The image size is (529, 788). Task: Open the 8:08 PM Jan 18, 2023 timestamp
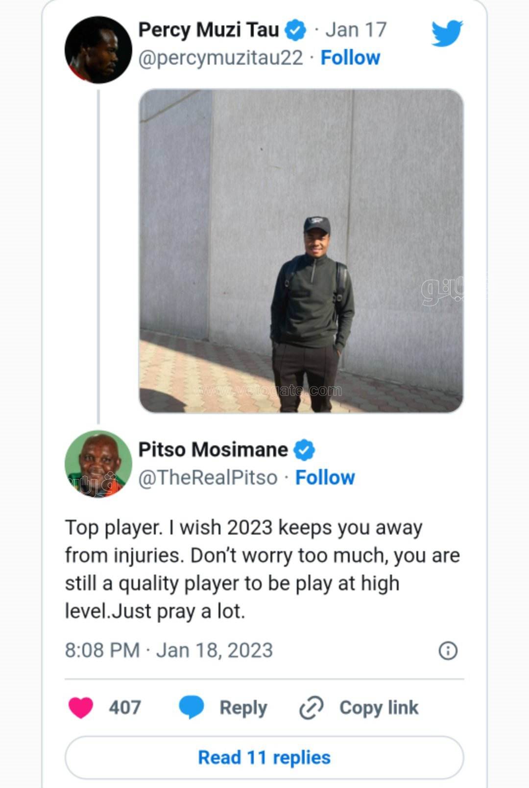click(x=169, y=650)
